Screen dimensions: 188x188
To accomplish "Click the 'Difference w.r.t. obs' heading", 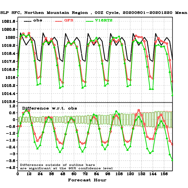I will (x=49, y=109).
